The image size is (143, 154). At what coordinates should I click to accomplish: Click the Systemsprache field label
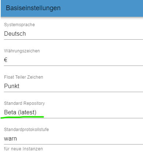click(x=19, y=25)
